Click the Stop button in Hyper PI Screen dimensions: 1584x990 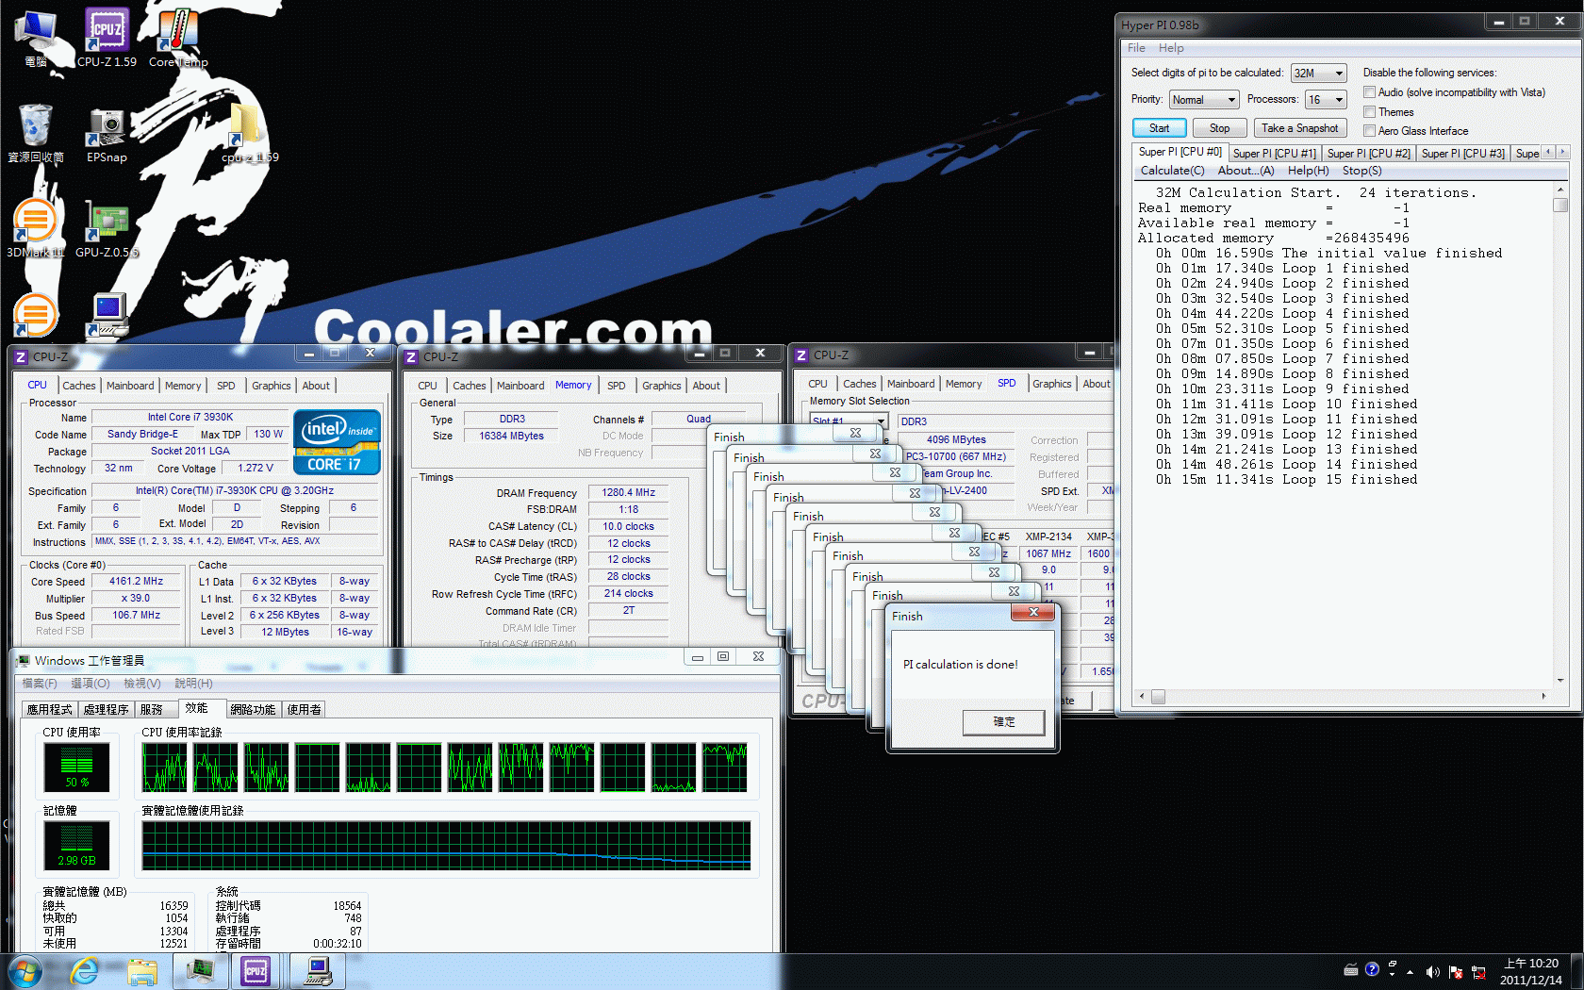pos(1219,128)
